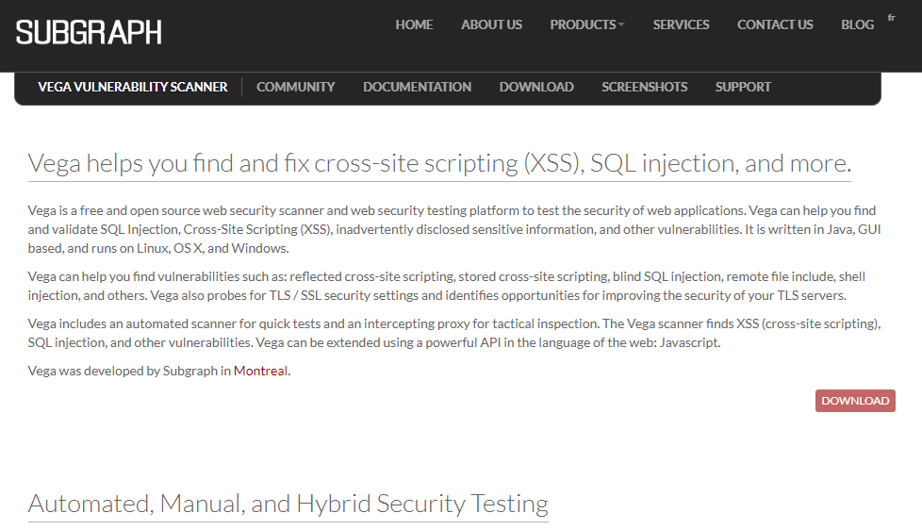922x530 pixels.
Task: Open the Blog link
Action: (x=857, y=25)
